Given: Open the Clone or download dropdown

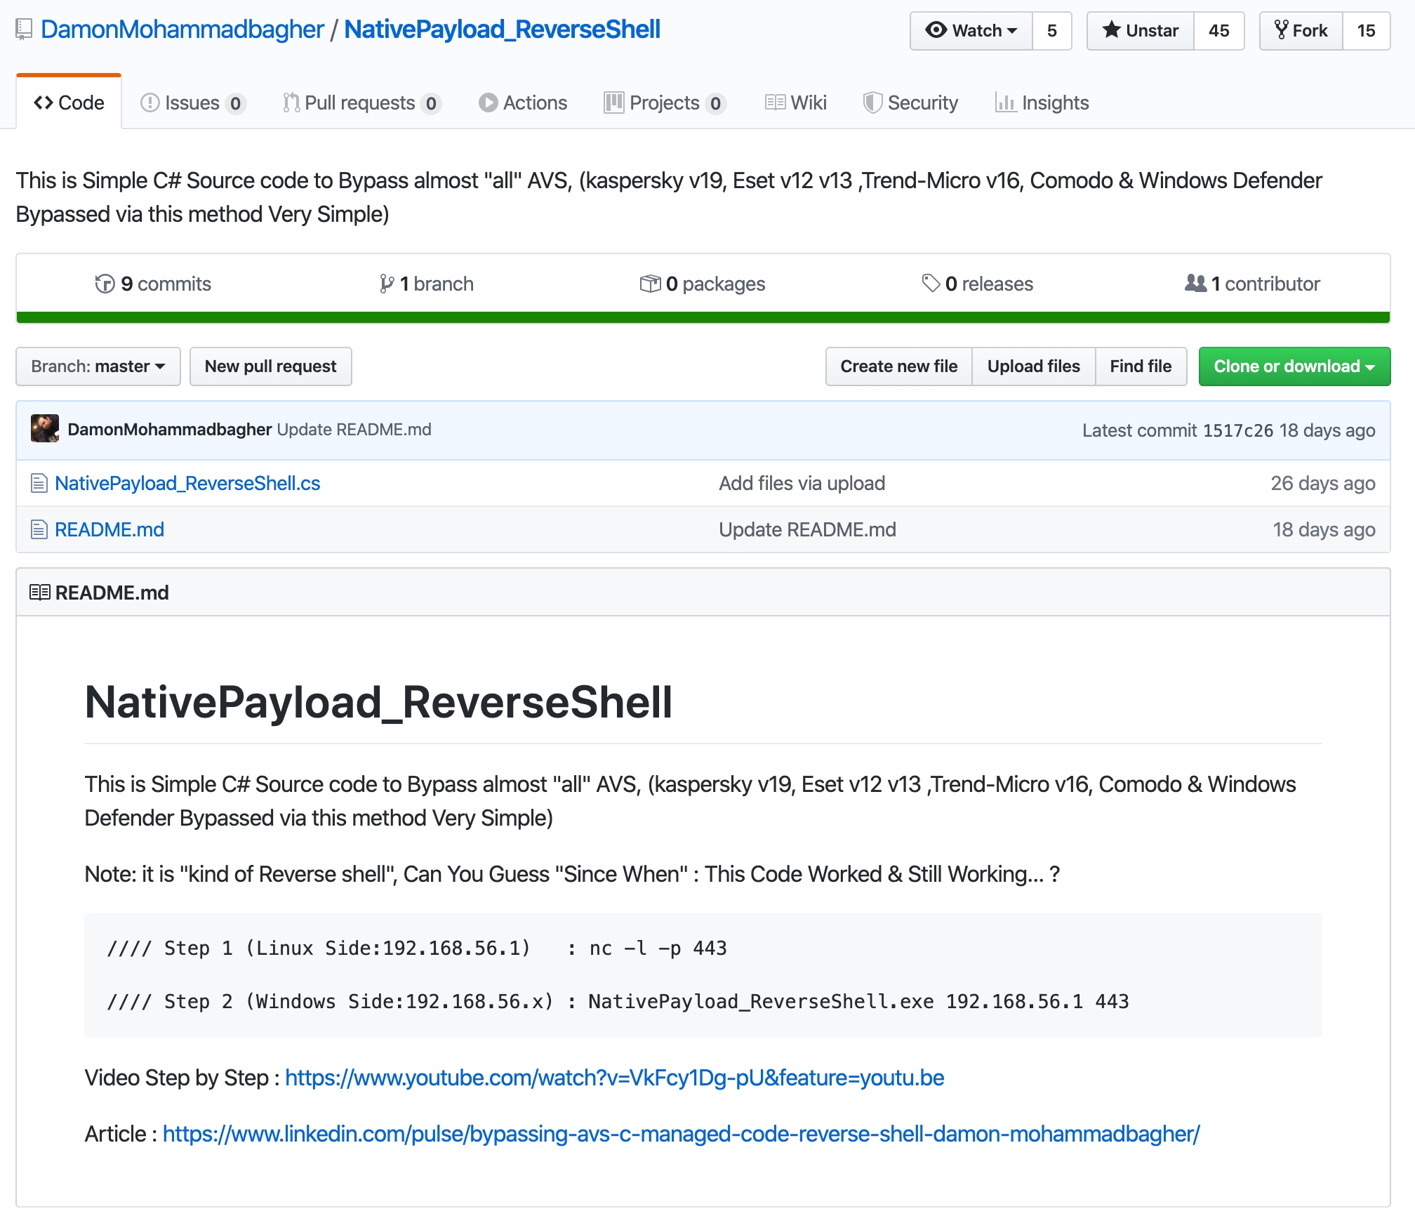Looking at the screenshot, I should coord(1294,366).
